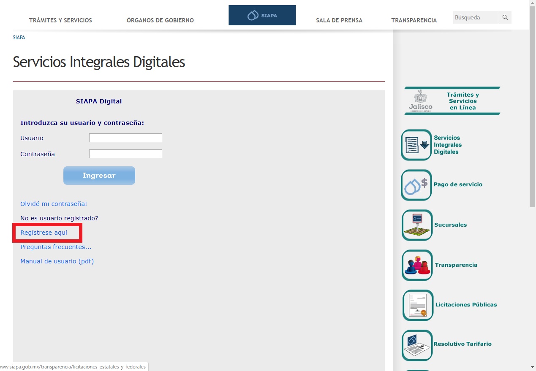
Task: Open Manual de usuario (pdf) link
Action: click(57, 261)
